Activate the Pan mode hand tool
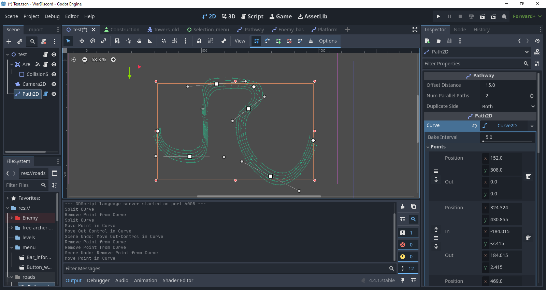The height and width of the screenshot is (290, 546). click(x=139, y=41)
